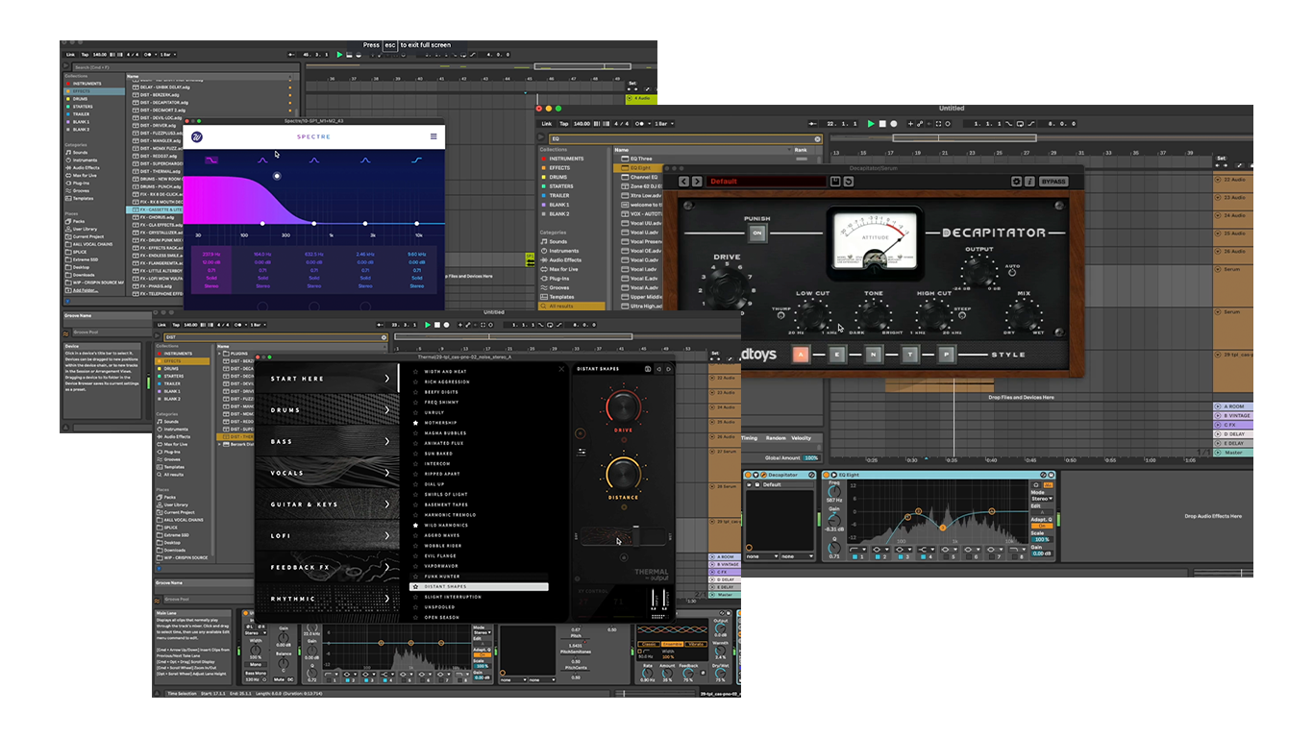Select the DRUMS collection in the Spectre window's browser
Screen dimensions: 1313x738
[80, 99]
